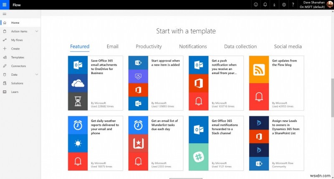Click OneDrive cloud icon on first card
The width and height of the screenshot is (334, 179).
pyautogui.click(x=78, y=83)
